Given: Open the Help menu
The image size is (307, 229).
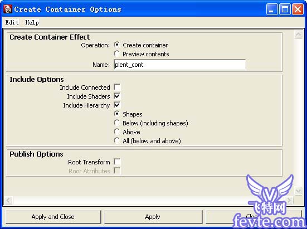Looking at the screenshot, I should [x=32, y=22].
